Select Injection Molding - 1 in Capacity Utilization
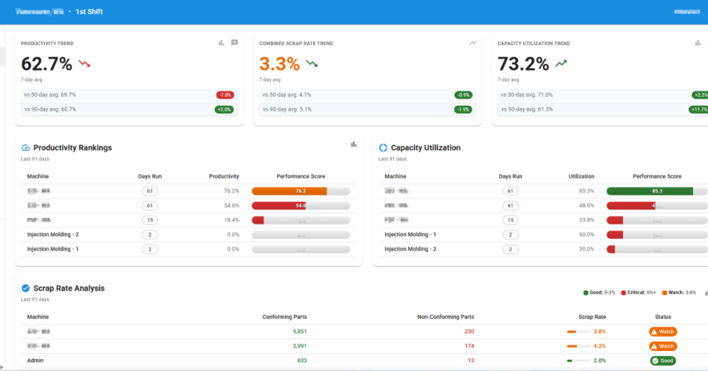 tap(411, 235)
